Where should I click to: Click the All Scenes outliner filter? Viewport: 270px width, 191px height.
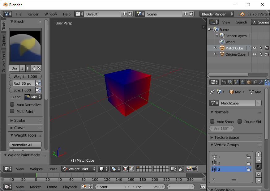pos(261,22)
